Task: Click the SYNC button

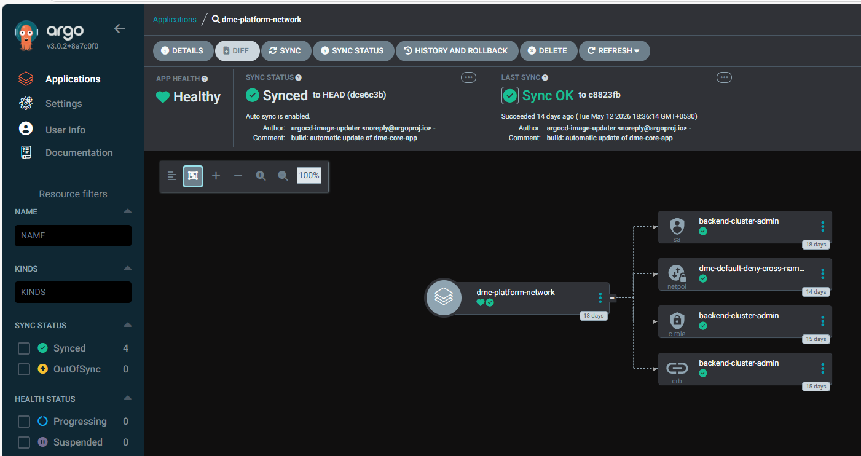Action: coord(286,51)
